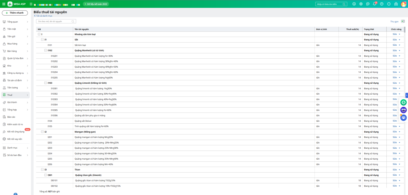Viewport: 408px width, 195px height.
Task: Open the user avatar profile
Action: [403, 4]
